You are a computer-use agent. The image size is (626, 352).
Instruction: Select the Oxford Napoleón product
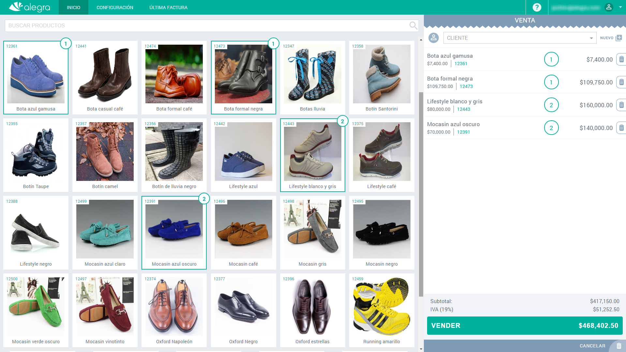[x=174, y=310]
